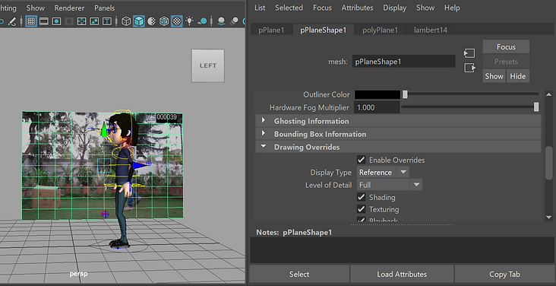
Task: Open the Attributes menu
Action: (358, 8)
